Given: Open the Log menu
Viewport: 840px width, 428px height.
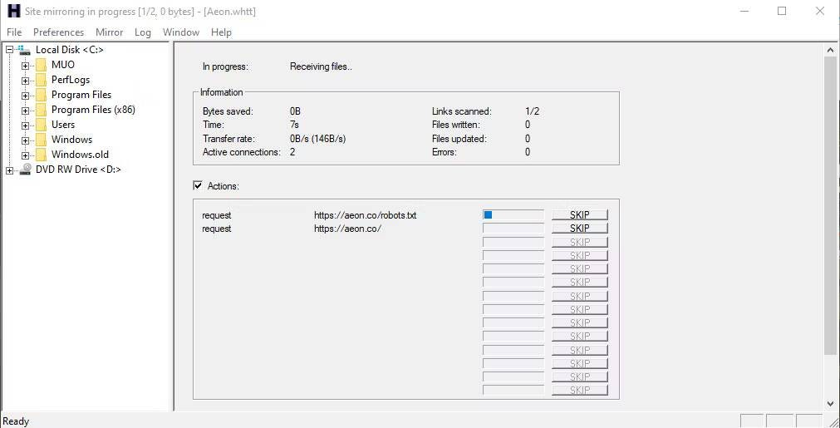Looking at the screenshot, I should click(143, 32).
